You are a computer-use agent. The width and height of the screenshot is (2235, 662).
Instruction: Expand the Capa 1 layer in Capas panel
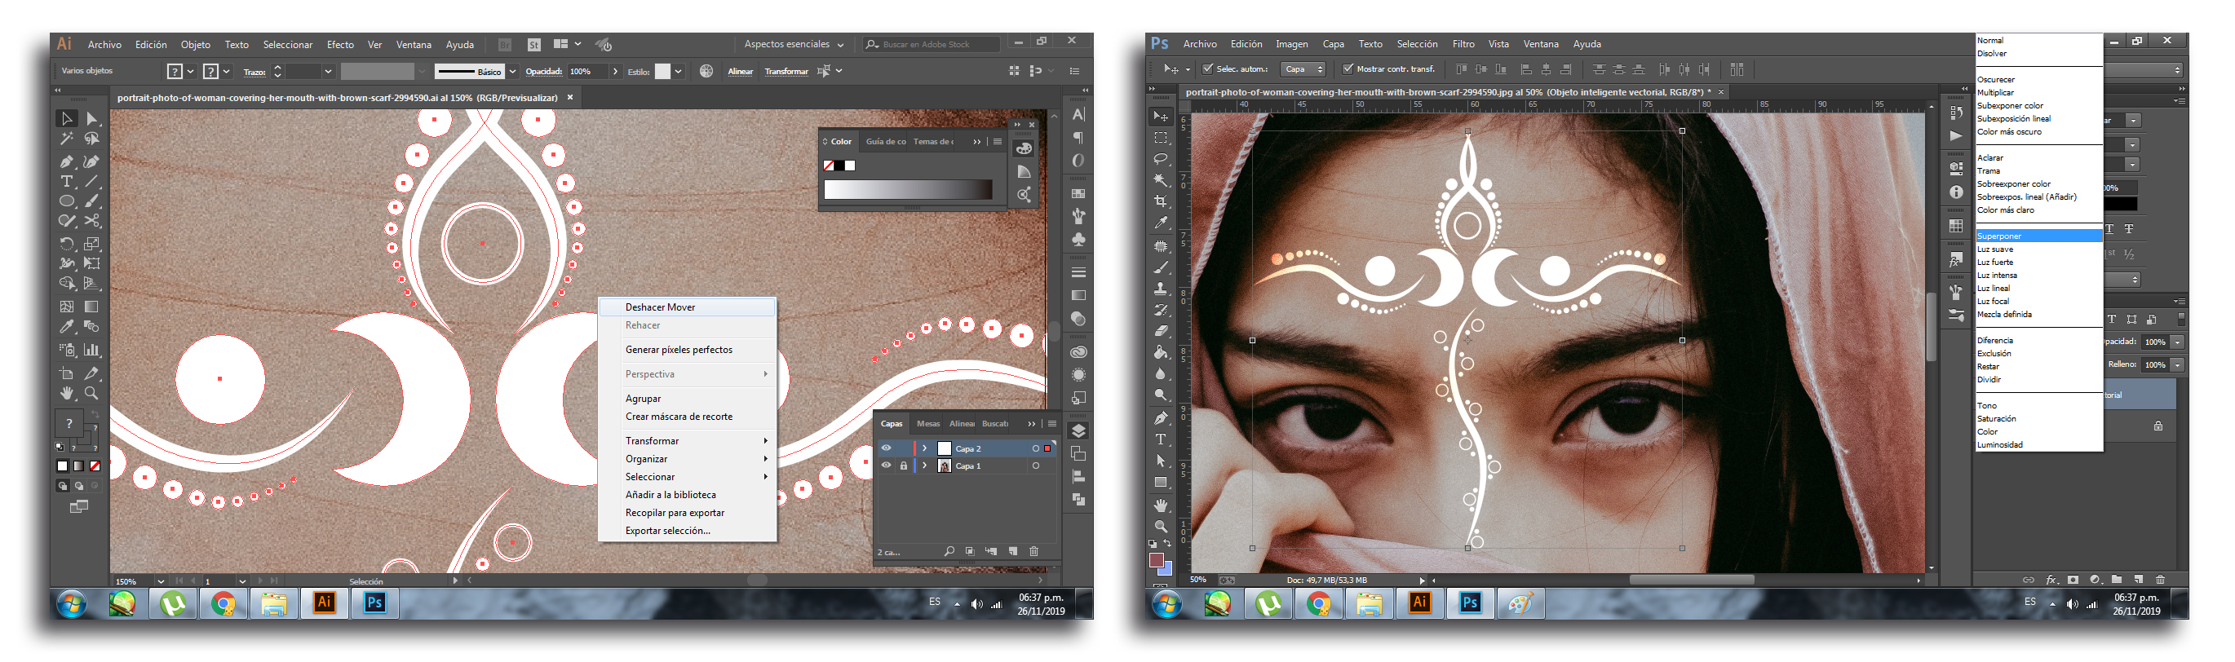click(925, 466)
